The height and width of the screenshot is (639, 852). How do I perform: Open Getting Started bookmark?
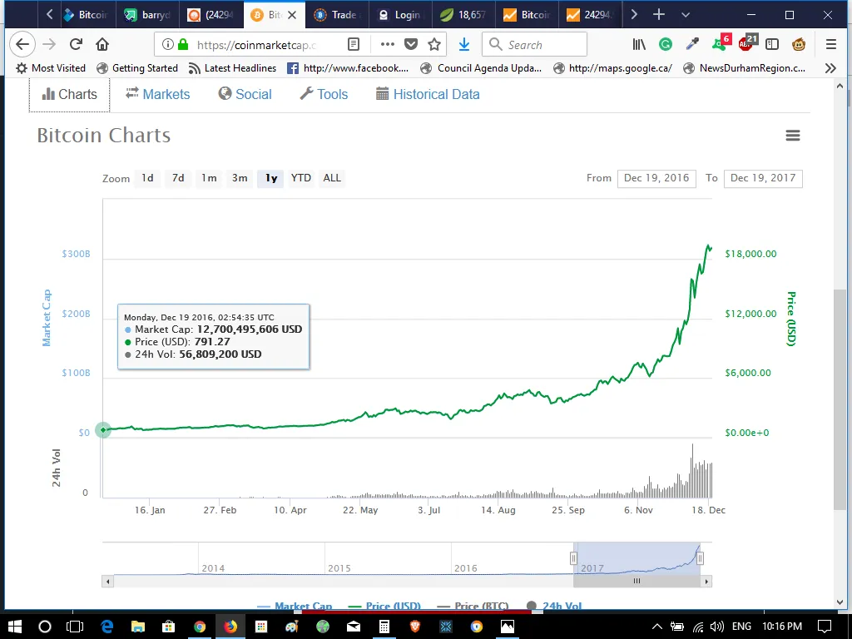tap(137, 68)
